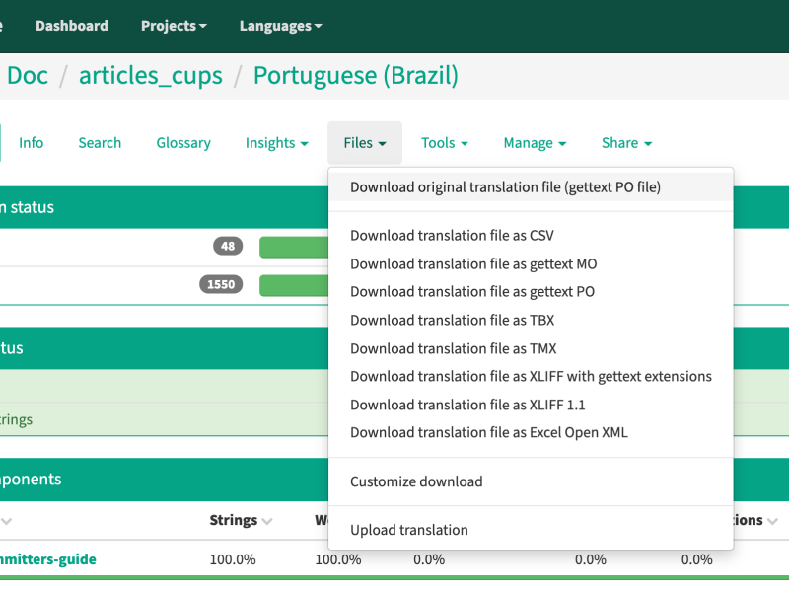The width and height of the screenshot is (789, 592).
Task: Download translation file as CSV
Action: point(531,236)
